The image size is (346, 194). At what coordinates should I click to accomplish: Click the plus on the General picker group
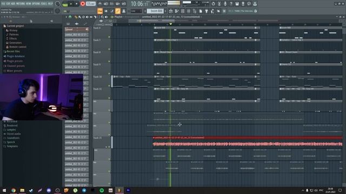[x=86, y=29]
